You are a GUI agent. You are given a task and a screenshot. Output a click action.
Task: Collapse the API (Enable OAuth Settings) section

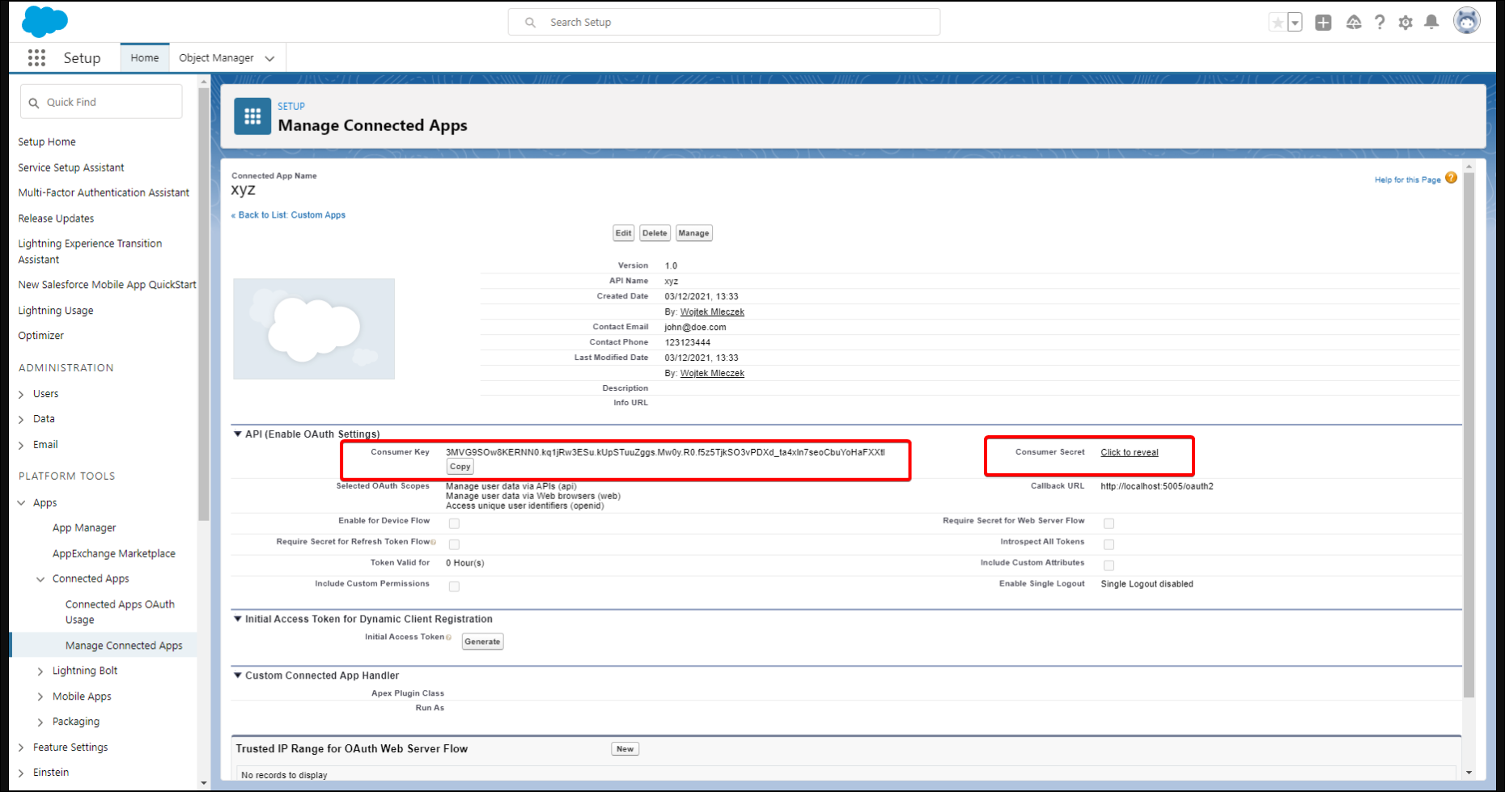(x=238, y=434)
